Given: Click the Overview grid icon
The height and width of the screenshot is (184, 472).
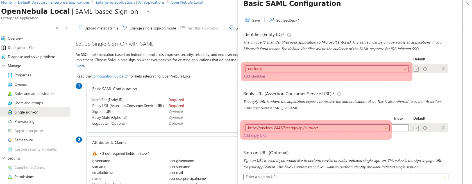Looking at the screenshot, I should point(3,38).
